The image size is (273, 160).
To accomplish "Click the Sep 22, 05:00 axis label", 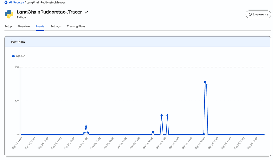I will pyautogui.click(x=108, y=143).
